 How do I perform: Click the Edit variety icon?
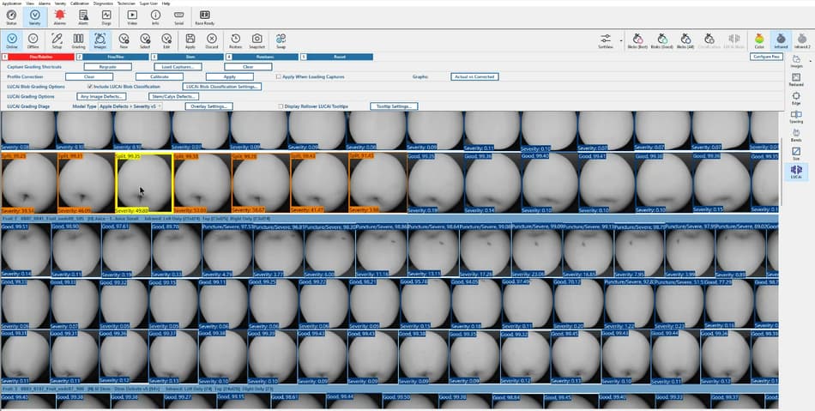[x=166, y=40]
